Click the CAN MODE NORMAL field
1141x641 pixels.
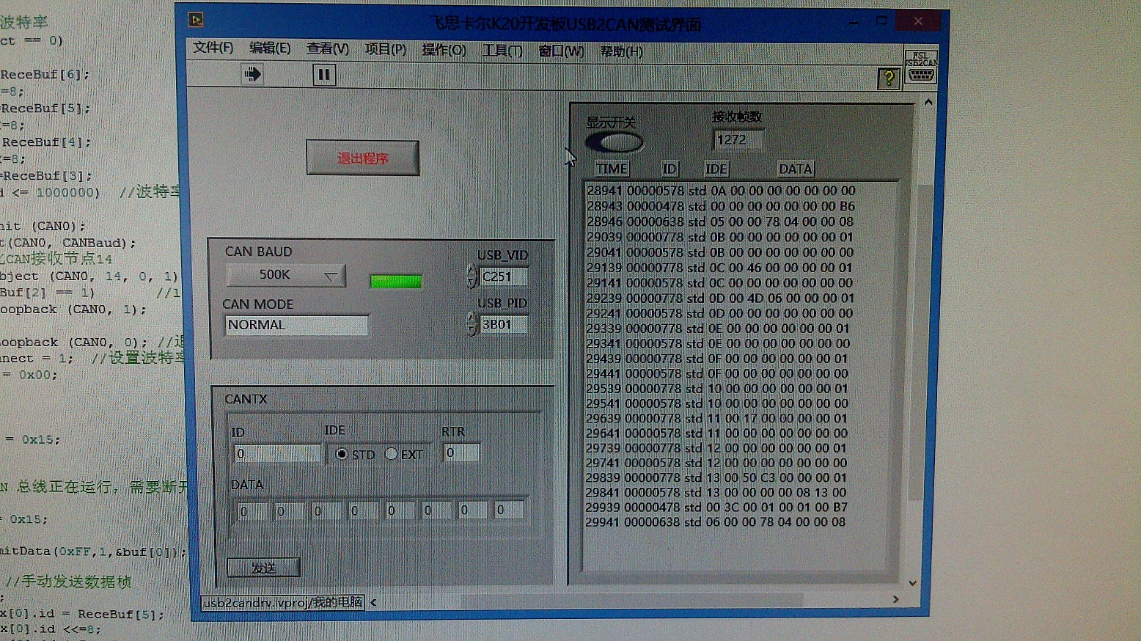tap(296, 325)
